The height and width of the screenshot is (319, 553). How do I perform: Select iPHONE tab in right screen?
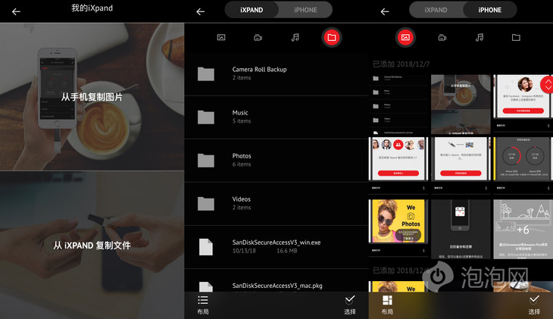490,10
